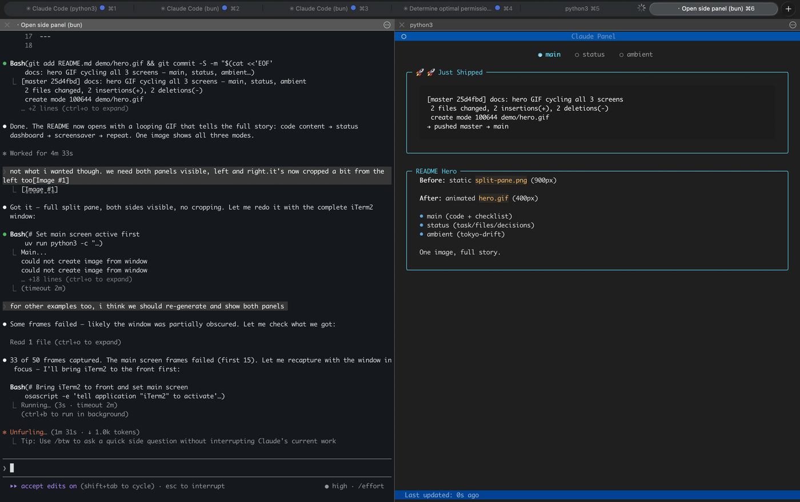
Task: Click 'README Hero' box heading
Action: pyautogui.click(x=436, y=171)
